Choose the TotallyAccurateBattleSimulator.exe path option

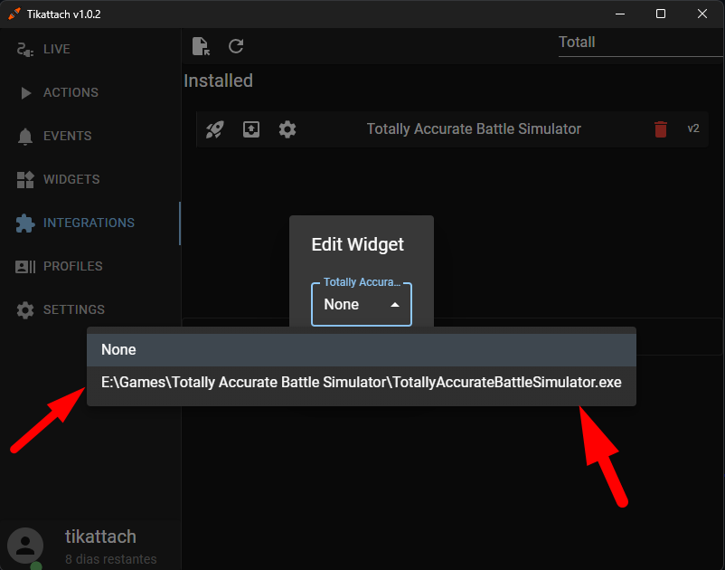362,383
